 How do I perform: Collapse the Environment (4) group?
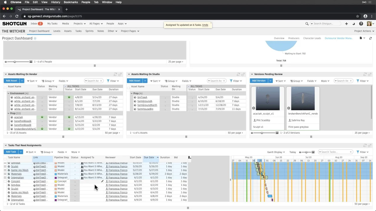[x=9, y=93]
